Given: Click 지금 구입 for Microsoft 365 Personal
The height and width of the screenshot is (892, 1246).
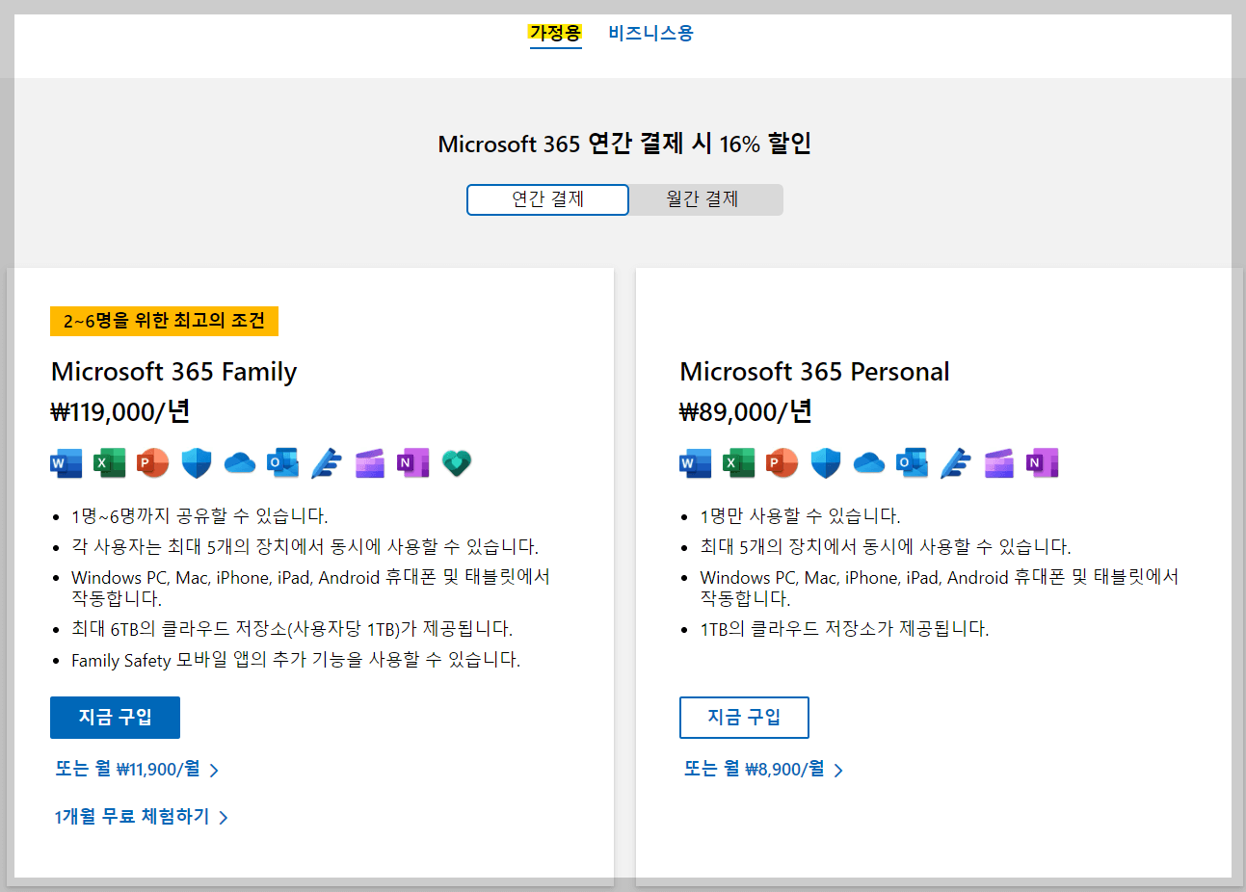Looking at the screenshot, I should (744, 718).
